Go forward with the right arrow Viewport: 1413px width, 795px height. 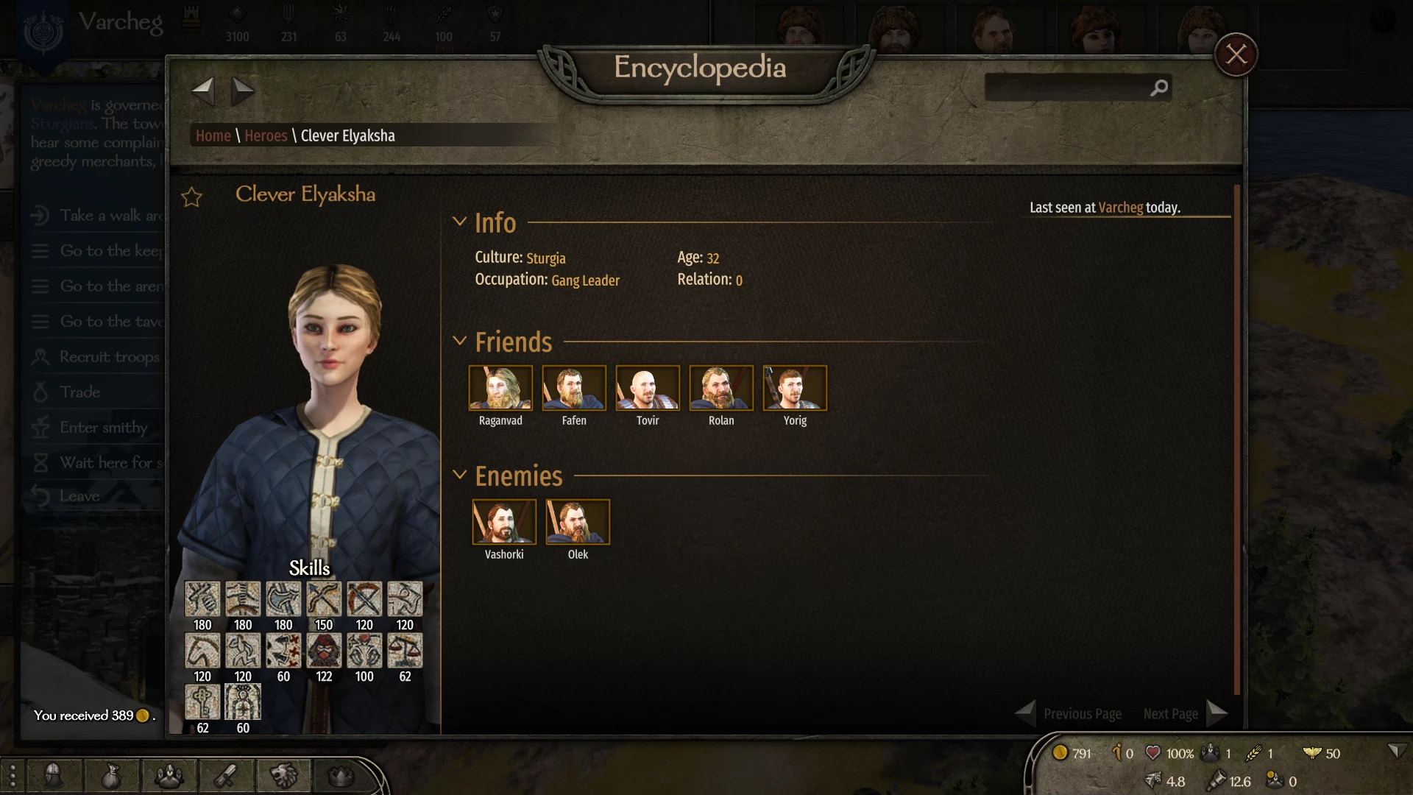pyautogui.click(x=242, y=91)
